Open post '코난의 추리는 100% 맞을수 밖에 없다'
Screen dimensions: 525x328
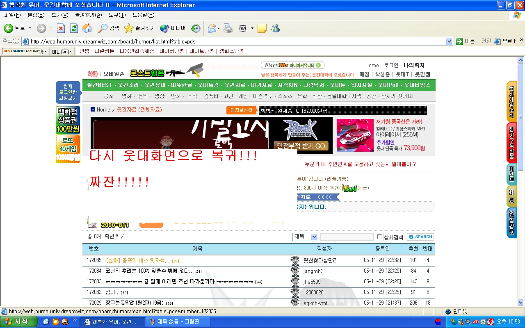pyautogui.click(x=148, y=271)
